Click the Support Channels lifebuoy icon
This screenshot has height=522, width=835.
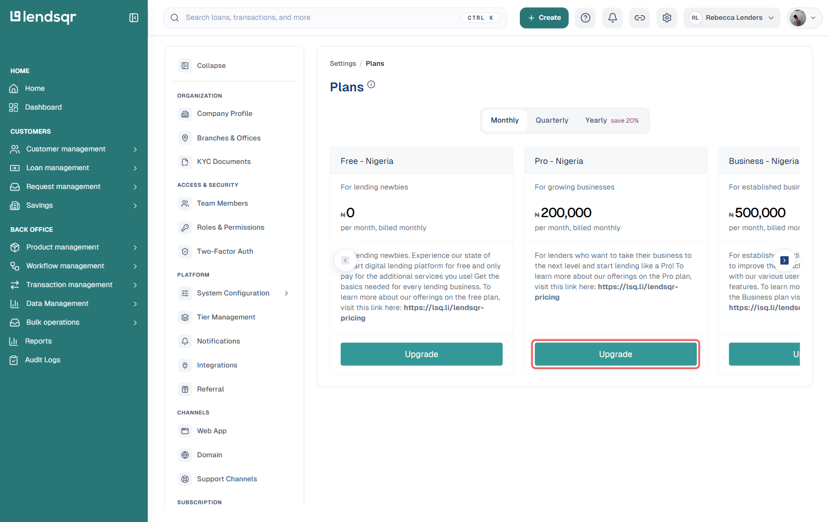pos(185,479)
